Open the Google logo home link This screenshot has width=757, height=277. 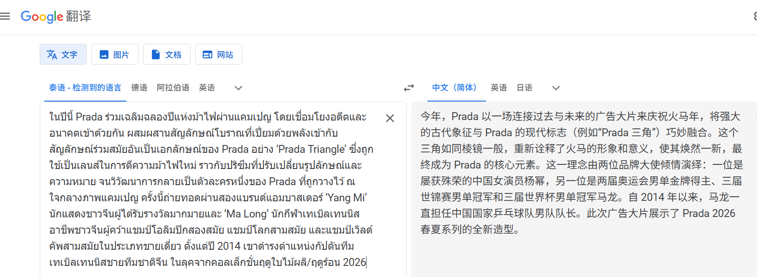coord(42,17)
